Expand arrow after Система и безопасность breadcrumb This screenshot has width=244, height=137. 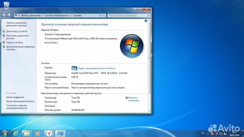[71, 16]
